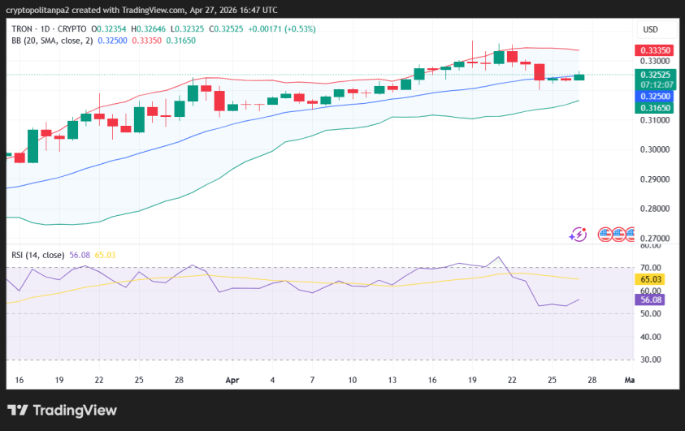Click the blue basis label 0.32500
Screen dimensions: 685x431
click(654, 95)
